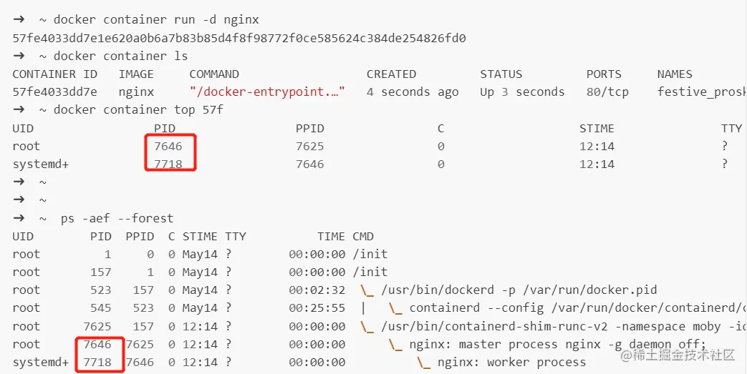Click the PPID value 7625 in docker top output
This screenshot has height=374, width=747.
coord(309,146)
